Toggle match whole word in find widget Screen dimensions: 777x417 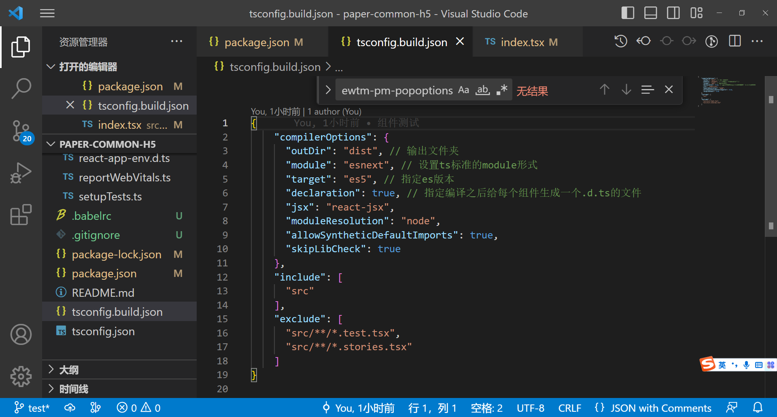pyautogui.click(x=482, y=90)
